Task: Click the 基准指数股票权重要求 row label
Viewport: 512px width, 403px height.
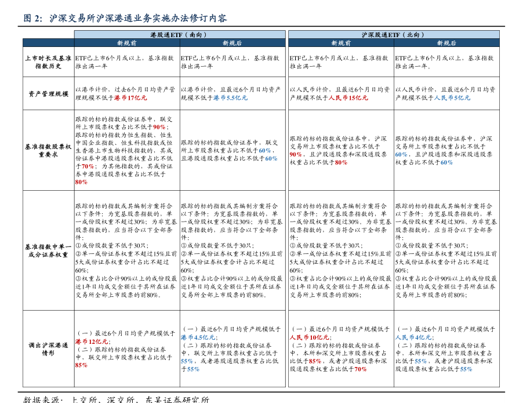Action: click(x=48, y=151)
